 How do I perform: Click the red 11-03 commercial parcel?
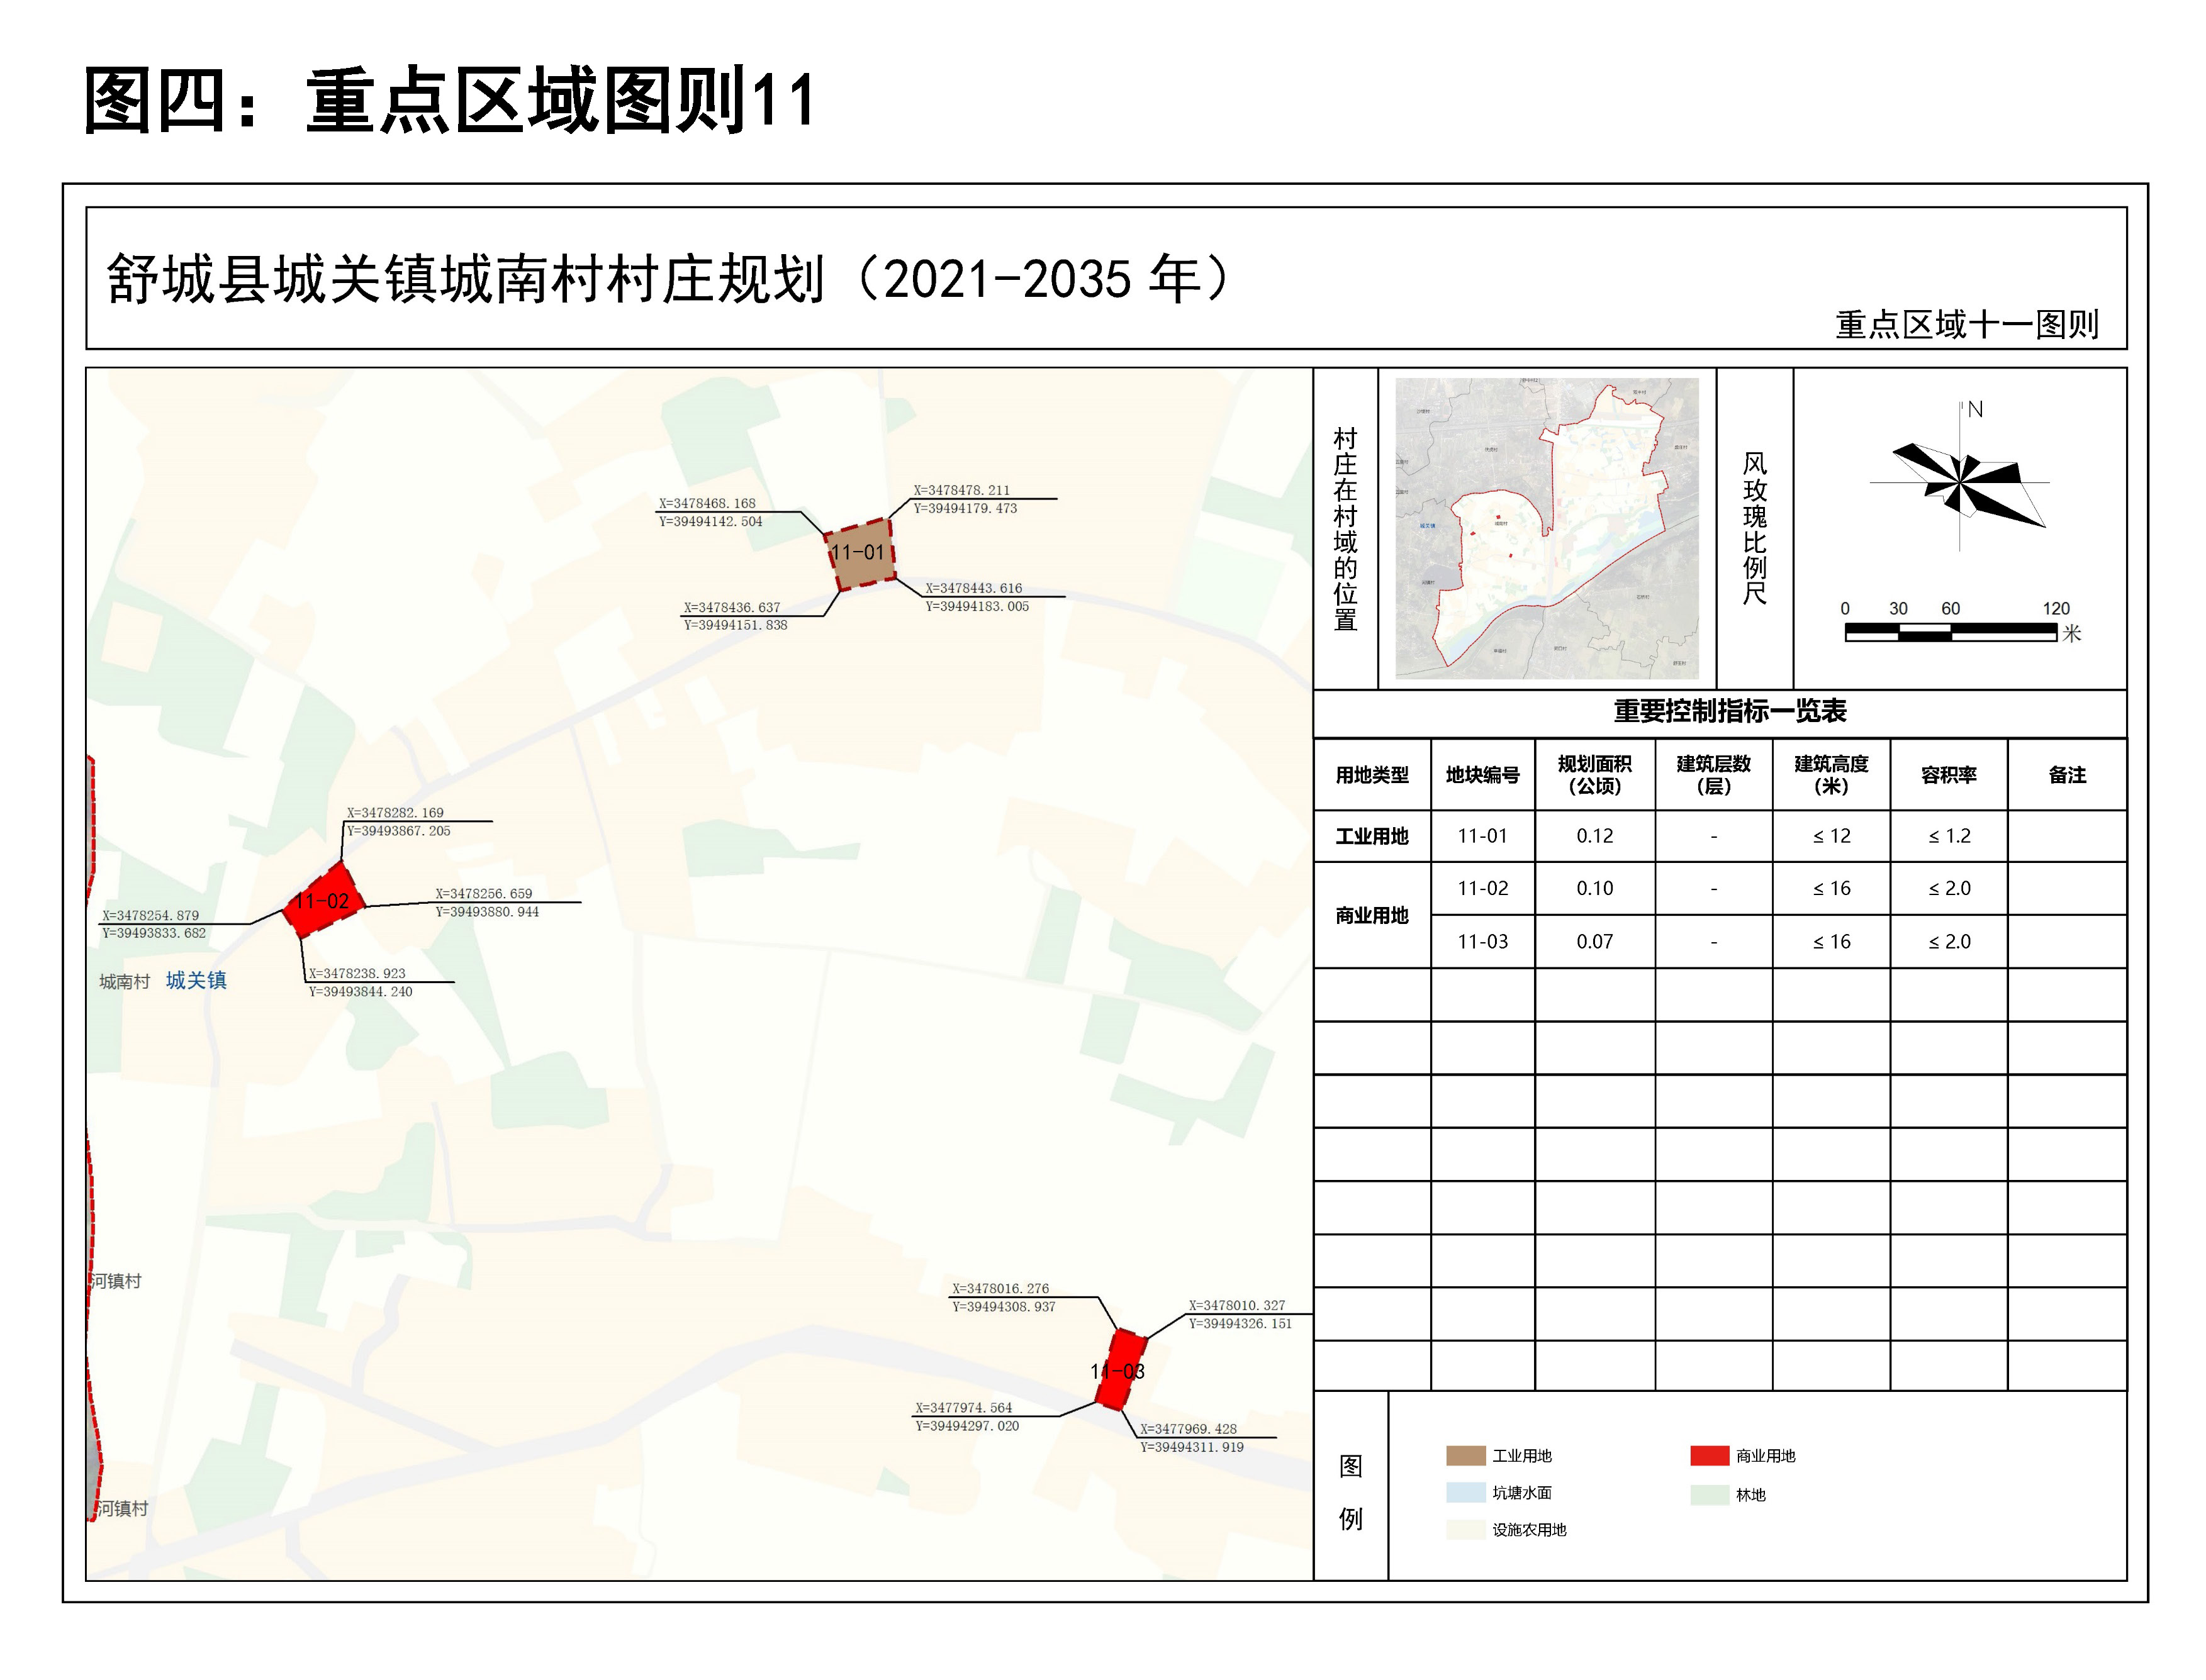(1123, 1369)
